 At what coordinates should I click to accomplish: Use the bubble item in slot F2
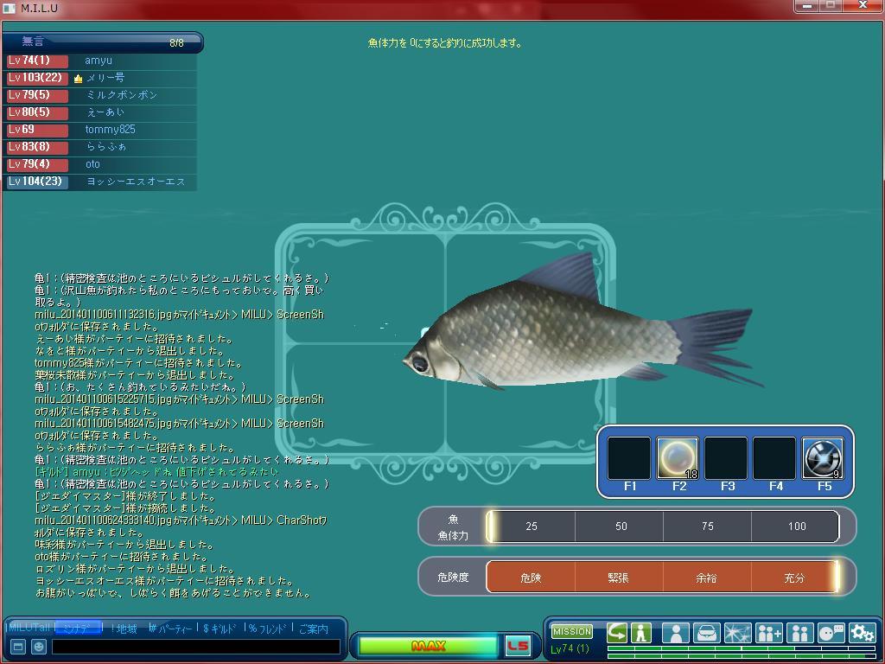coord(678,458)
